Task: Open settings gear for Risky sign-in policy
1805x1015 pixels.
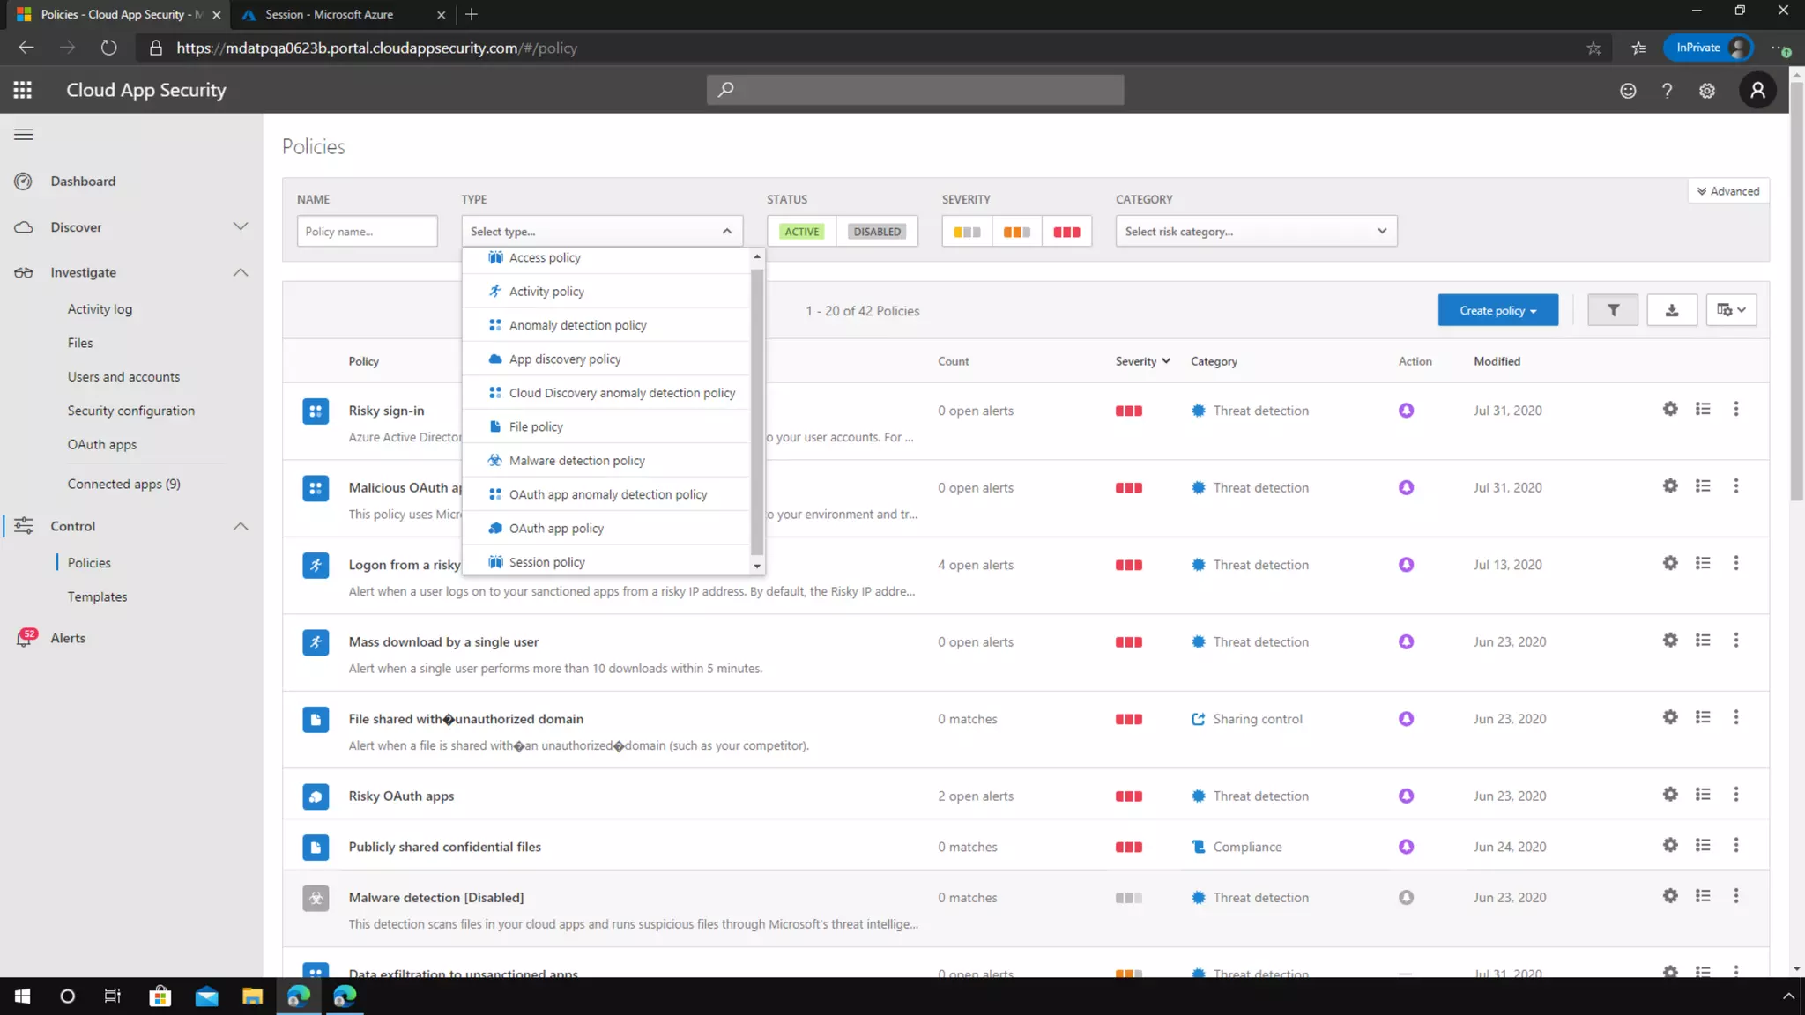Action: (x=1669, y=409)
